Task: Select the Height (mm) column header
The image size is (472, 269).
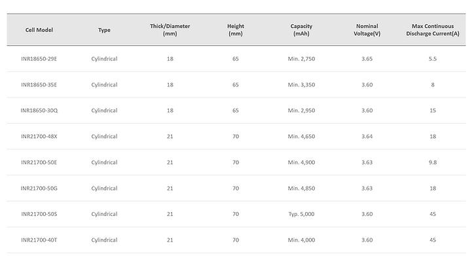Action: coord(236,30)
